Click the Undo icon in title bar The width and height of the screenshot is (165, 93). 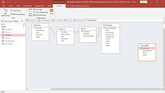pos(7,2)
